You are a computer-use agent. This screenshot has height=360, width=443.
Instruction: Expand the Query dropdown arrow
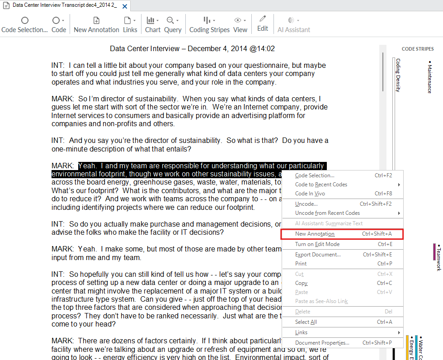(x=177, y=21)
